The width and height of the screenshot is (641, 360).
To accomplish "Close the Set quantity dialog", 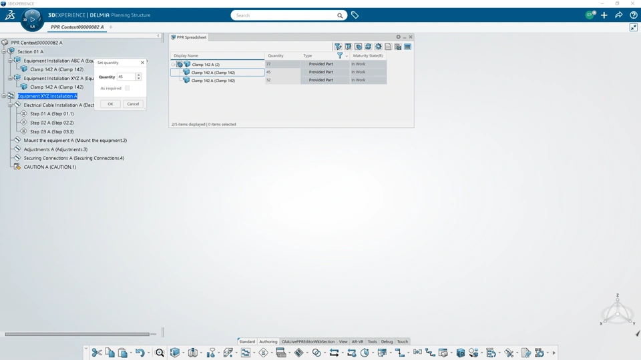I will point(142,63).
